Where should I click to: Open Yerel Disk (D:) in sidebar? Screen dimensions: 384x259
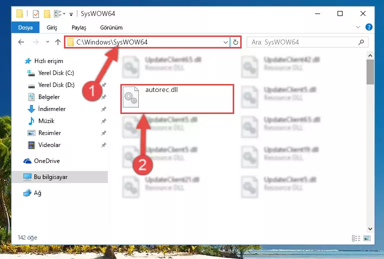click(56, 85)
